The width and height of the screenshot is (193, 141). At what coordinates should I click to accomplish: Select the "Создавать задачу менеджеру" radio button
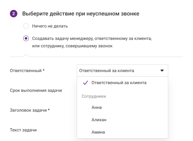click(x=26, y=39)
